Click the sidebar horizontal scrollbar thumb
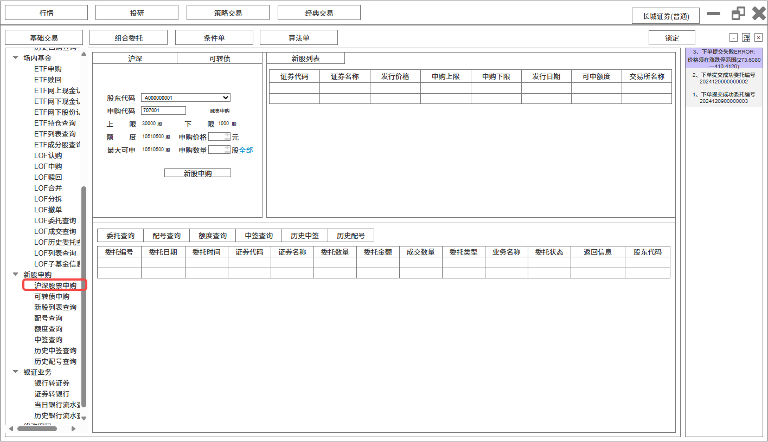 pos(37,428)
